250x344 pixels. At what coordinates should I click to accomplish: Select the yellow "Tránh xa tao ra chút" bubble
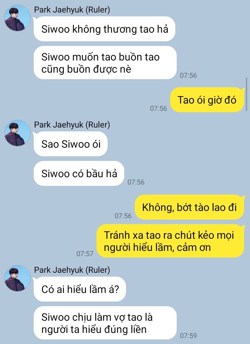170,241
